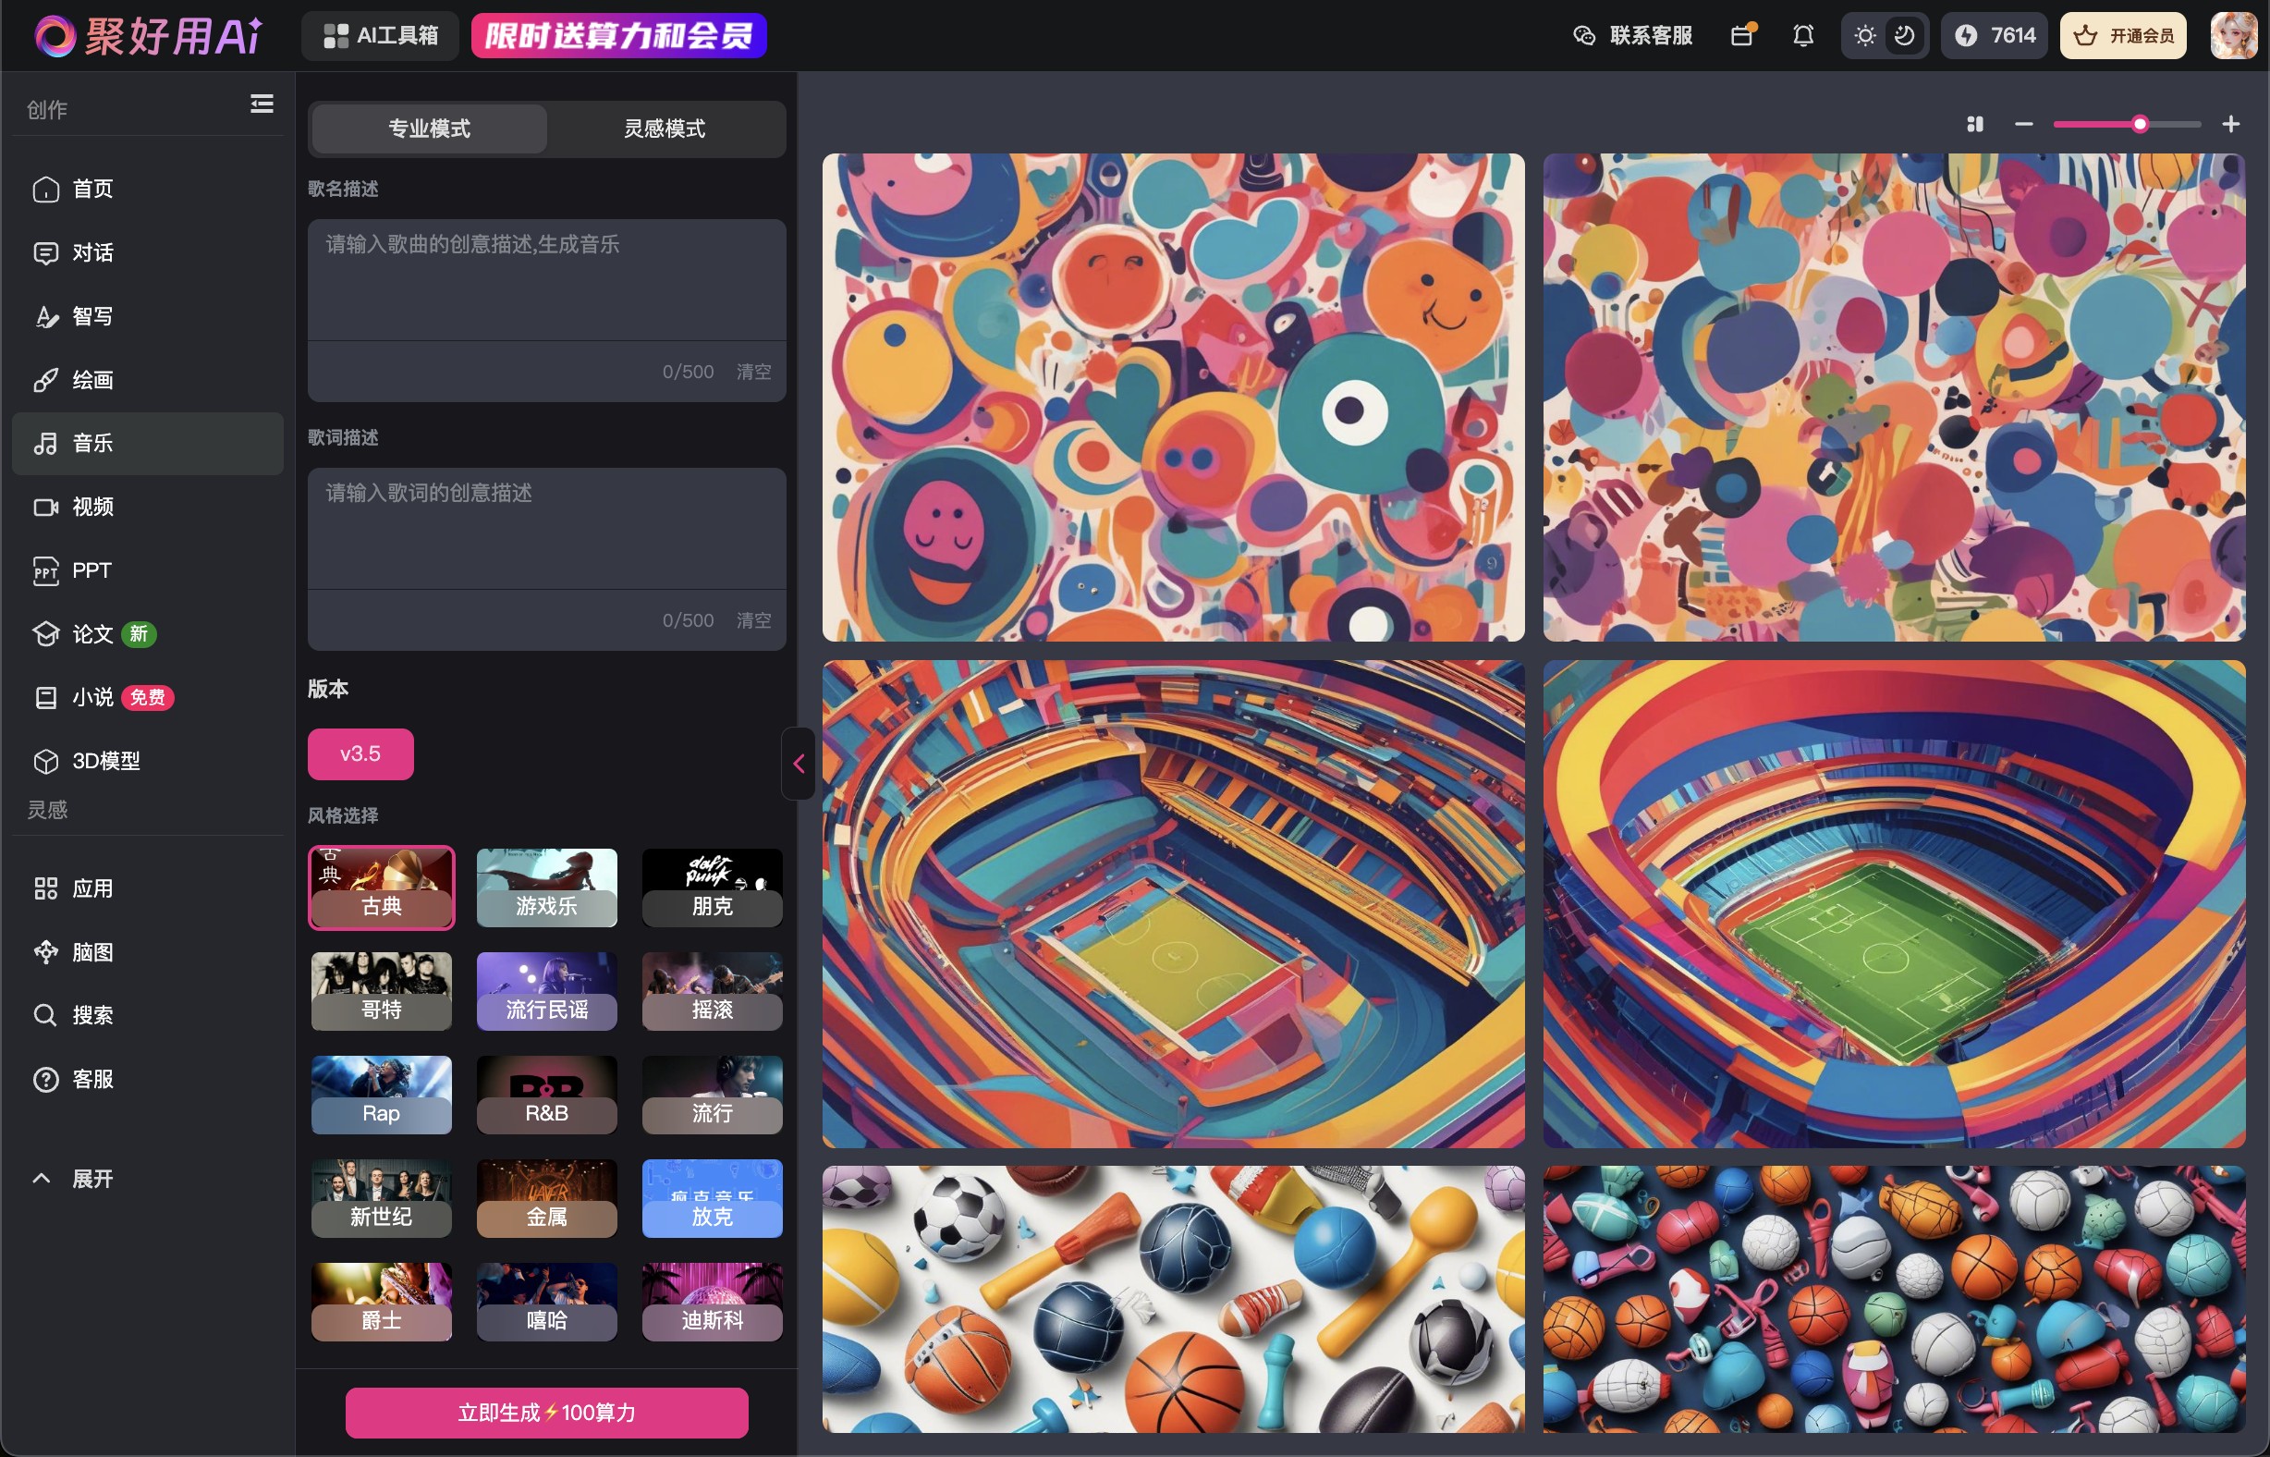The image size is (2270, 1457).
Task: Switch to dark theme moon toggle
Action: pyautogui.click(x=1904, y=36)
